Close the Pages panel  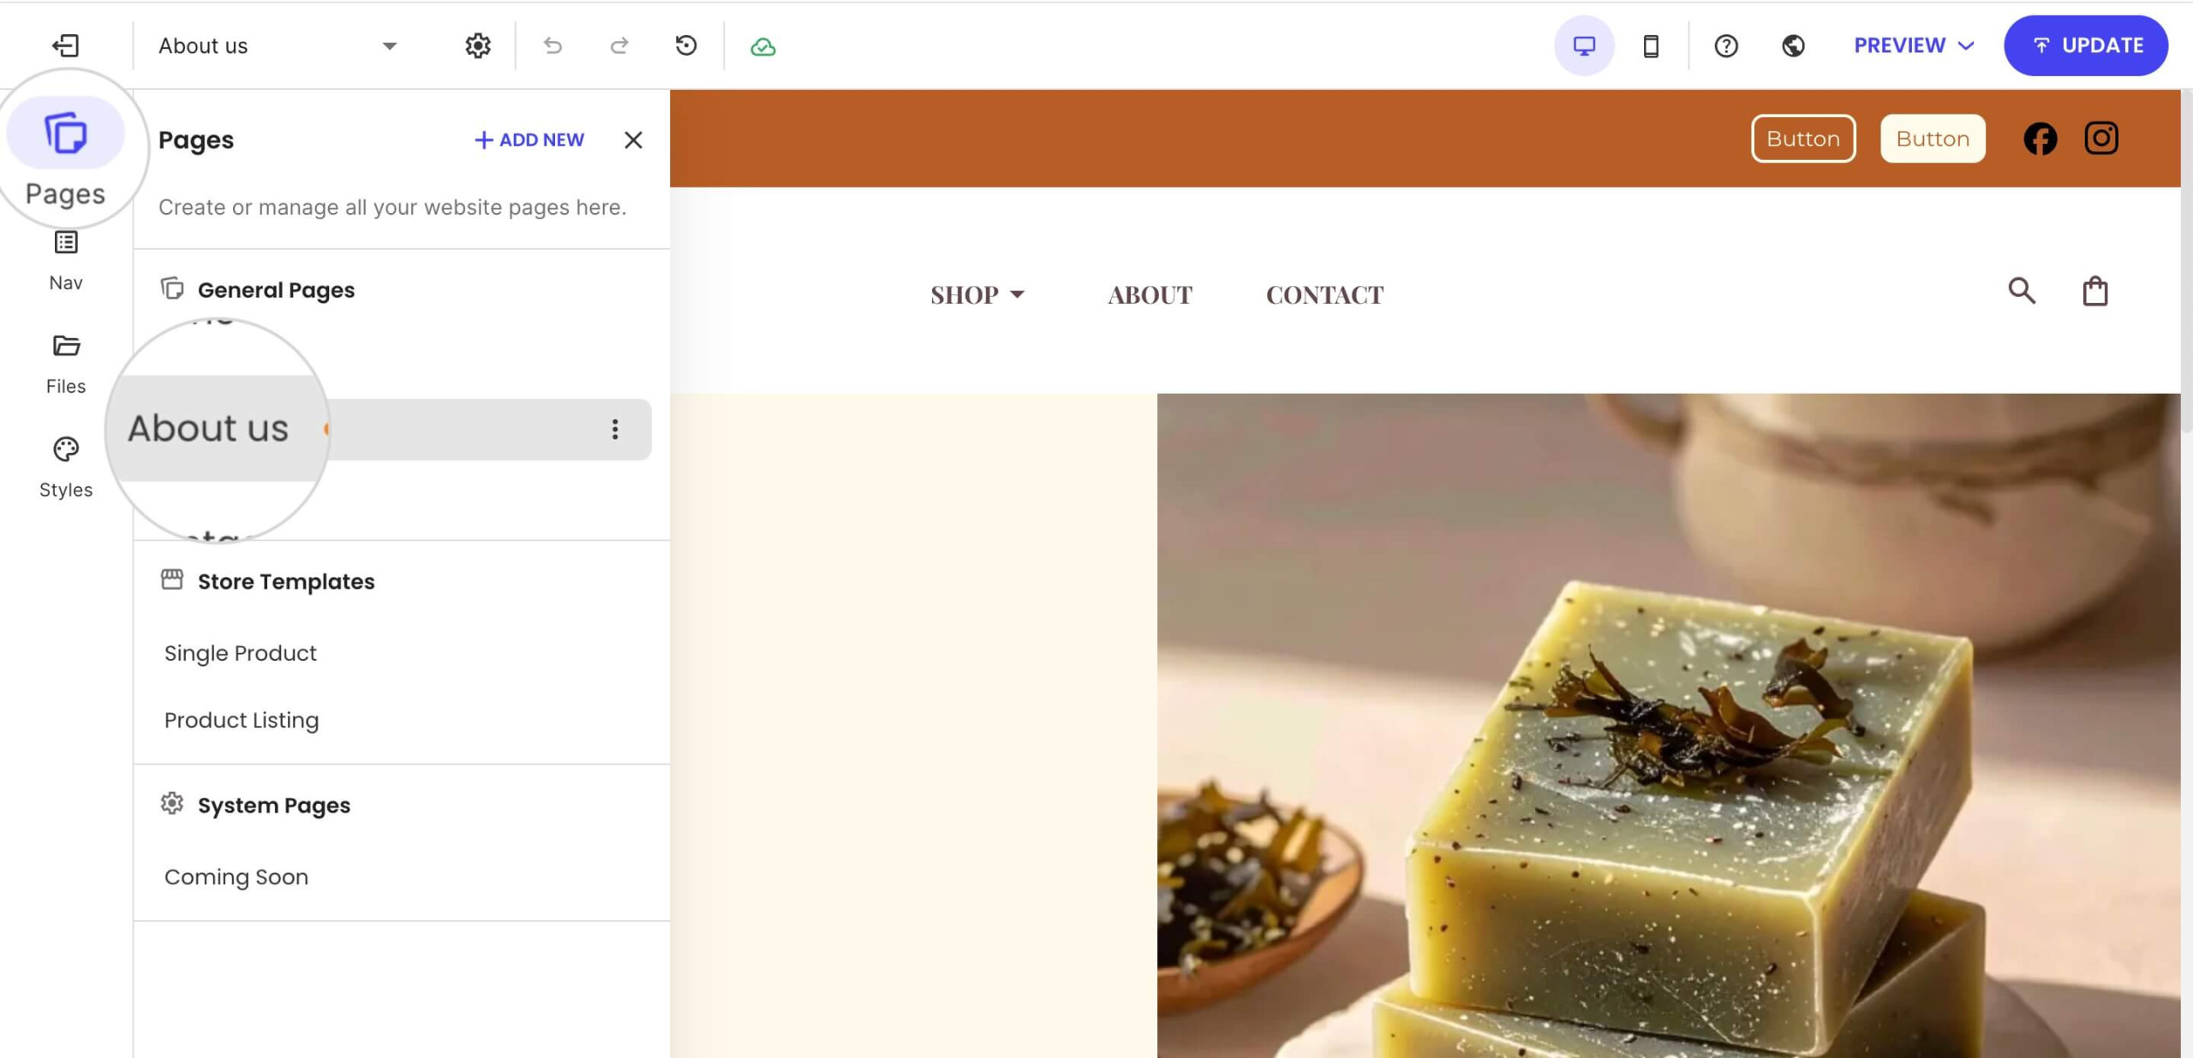pyautogui.click(x=633, y=140)
